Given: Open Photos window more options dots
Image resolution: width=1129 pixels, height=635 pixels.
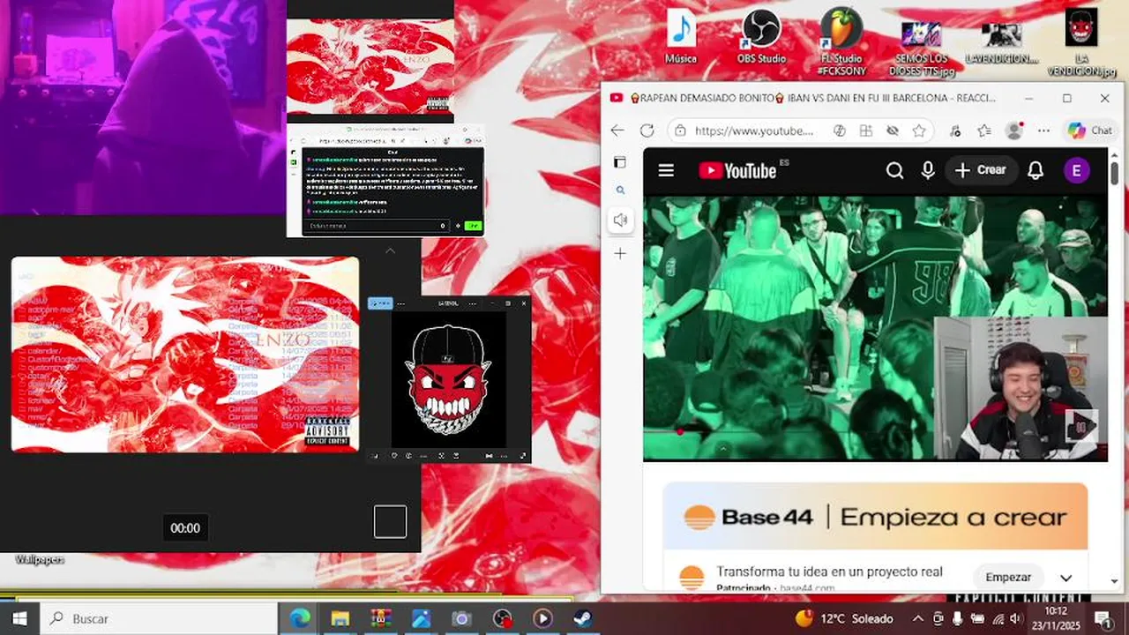Looking at the screenshot, I should [401, 303].
